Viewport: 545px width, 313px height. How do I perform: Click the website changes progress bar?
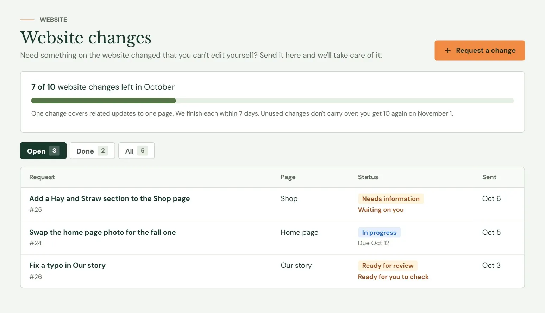point(272,101)
